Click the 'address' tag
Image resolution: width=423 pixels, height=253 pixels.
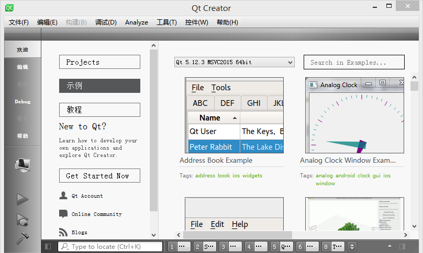(205, 176)
